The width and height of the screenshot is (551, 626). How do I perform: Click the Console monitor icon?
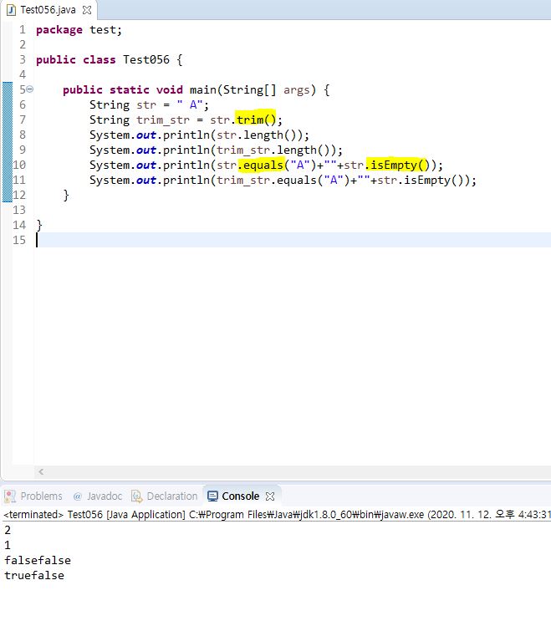[x=213, y=496]
